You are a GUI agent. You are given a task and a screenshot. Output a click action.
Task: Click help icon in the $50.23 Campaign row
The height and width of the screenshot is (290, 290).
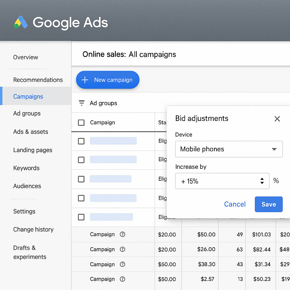(x=122, y=279)
